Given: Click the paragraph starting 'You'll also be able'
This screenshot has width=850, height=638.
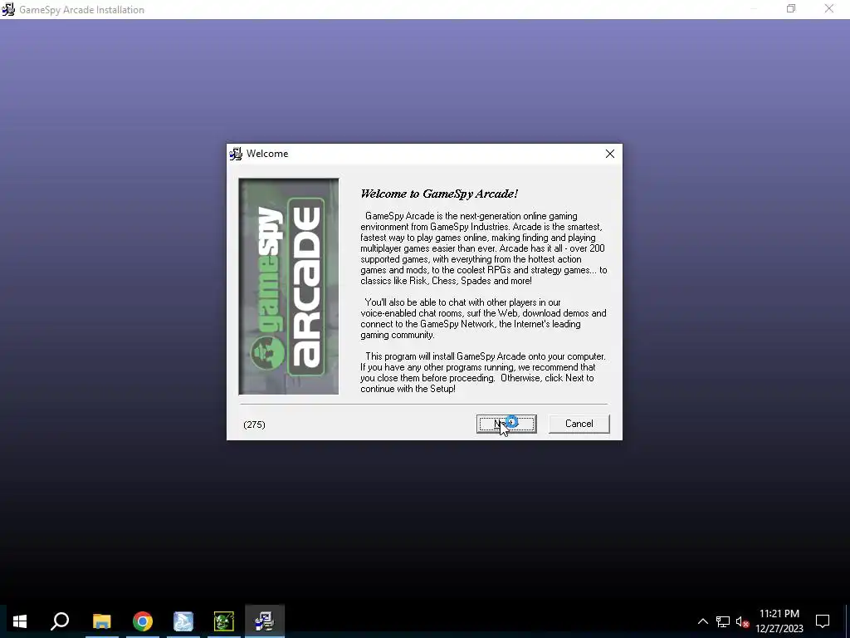Looking at the screenshot, I should click(x=483, y=318).
